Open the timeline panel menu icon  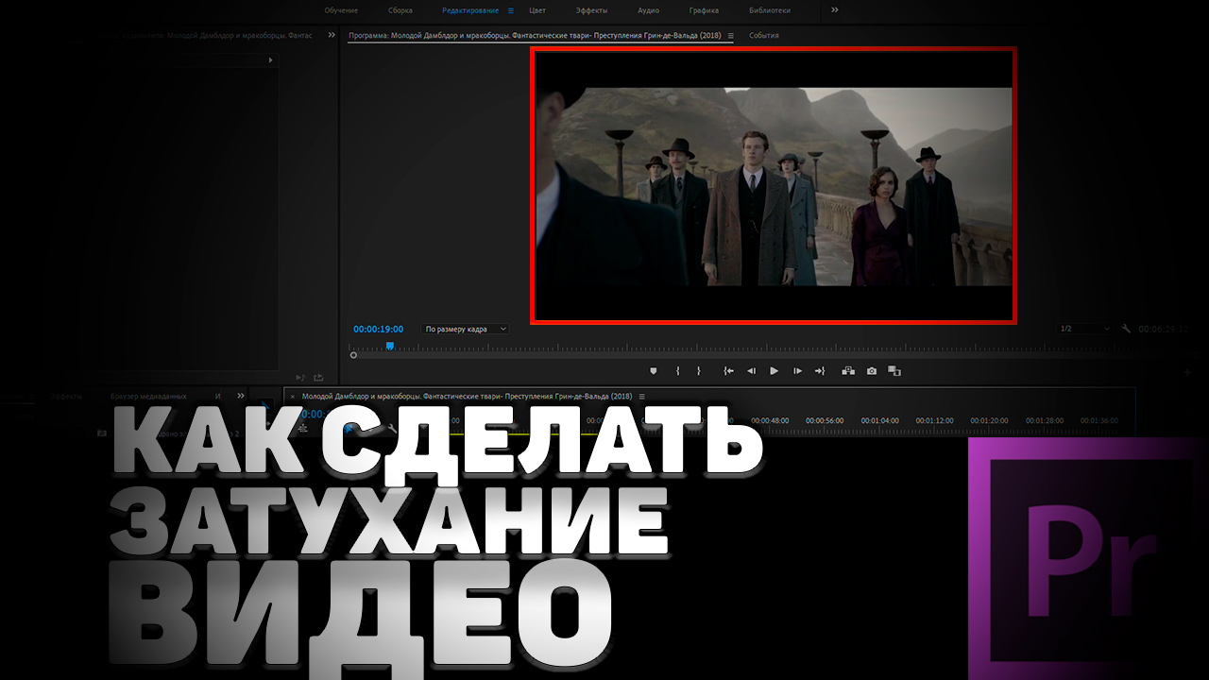[x=642, y=396]
